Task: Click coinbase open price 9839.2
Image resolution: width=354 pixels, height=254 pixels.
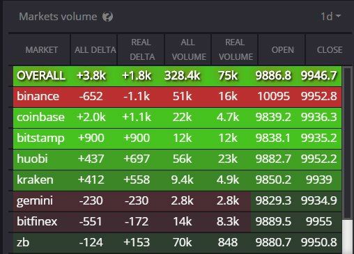Action: click(273, 117)
